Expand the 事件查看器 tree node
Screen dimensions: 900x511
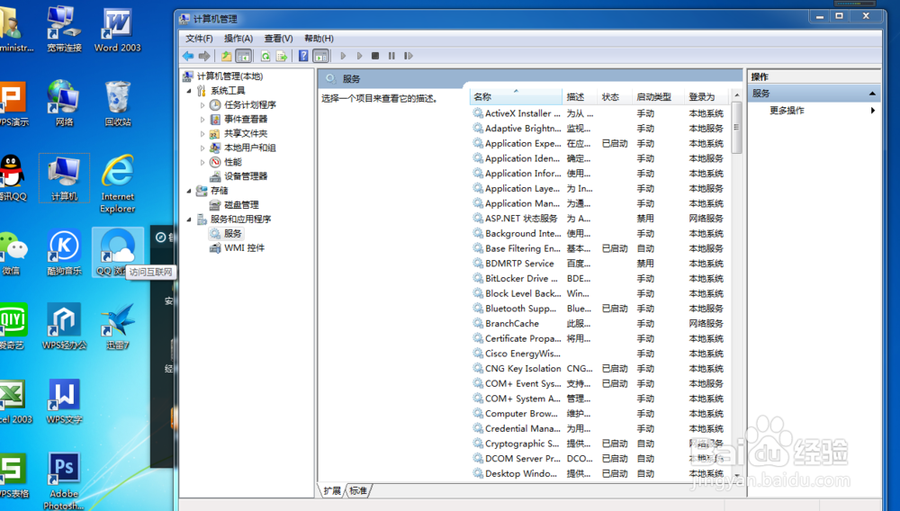pyautogui.click(x=202, y=120)
